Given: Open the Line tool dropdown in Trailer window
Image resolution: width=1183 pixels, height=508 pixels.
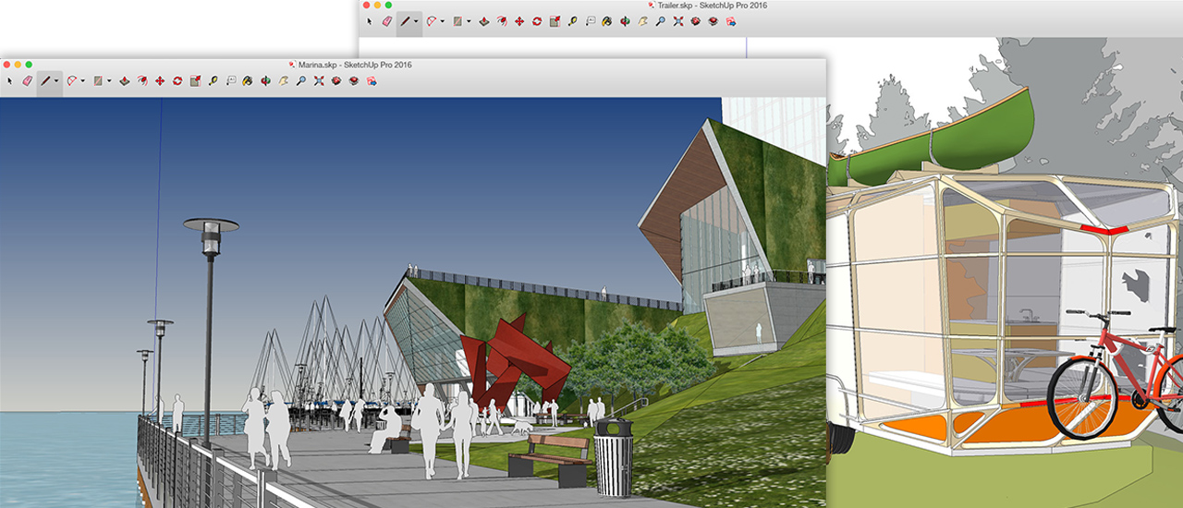Looking at the screenshot, I should point(416,20).
